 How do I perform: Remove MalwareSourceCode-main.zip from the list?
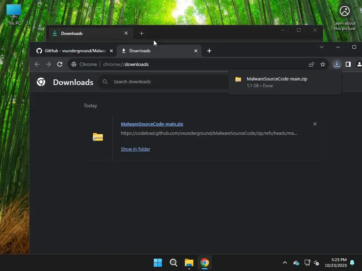pos(315,124)
